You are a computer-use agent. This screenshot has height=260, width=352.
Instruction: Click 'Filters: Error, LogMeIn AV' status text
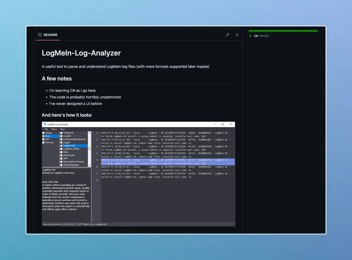click(95, 224)
